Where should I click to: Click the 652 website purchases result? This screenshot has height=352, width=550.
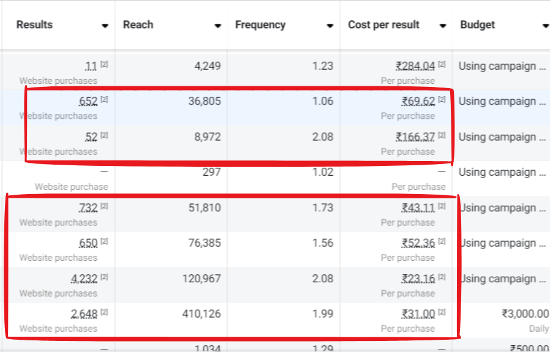(x=88, y=102)
